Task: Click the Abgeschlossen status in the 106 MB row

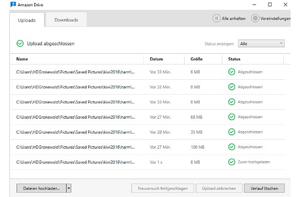Action: coord(250,147)
